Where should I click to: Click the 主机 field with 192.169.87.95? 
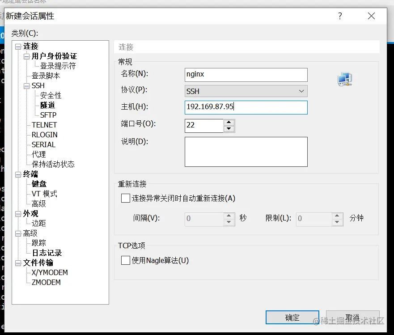click(x=246, y=107)
